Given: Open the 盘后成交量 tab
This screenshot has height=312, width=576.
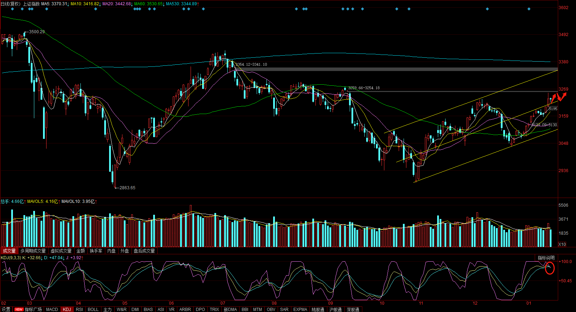Looking at the screenshot, I should [144, 251].
